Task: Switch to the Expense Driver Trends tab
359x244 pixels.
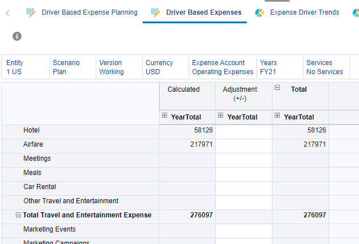Action: [x=305, y=12]
